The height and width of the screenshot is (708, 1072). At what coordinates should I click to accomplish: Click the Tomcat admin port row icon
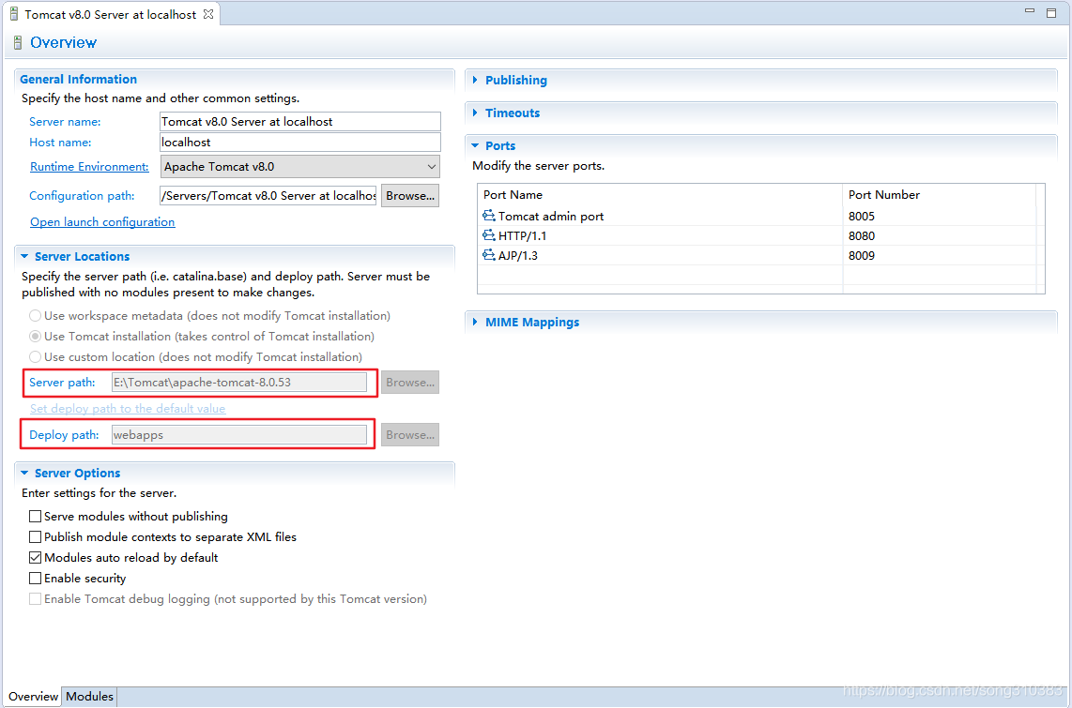click(x=488, y=216)
